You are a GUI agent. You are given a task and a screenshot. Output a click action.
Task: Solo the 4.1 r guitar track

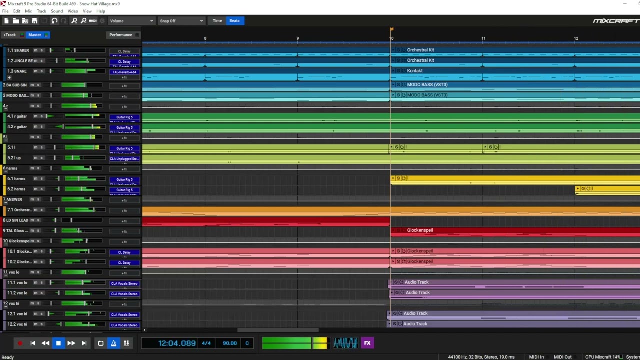[42, 116]
